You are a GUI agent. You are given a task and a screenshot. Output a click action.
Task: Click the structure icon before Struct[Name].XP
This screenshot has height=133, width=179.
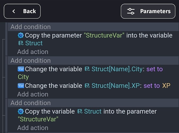pyautogui.click(x=87, y=86)
